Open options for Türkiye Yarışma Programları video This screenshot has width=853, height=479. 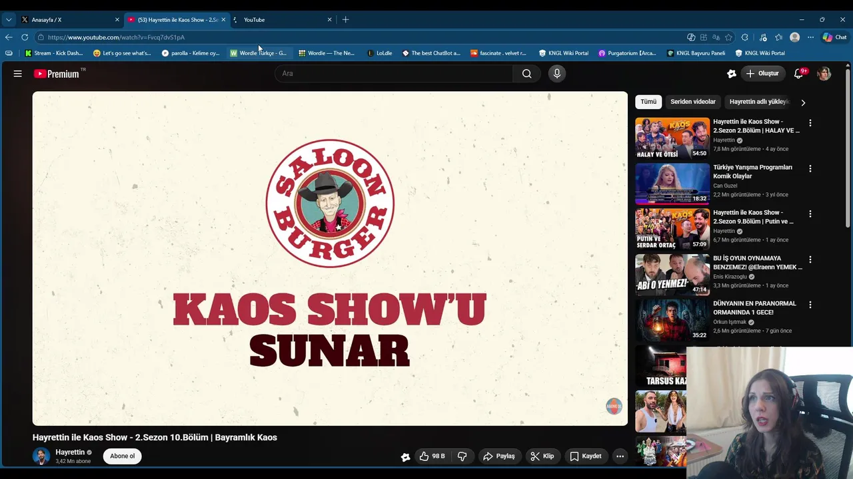point(810,168)
